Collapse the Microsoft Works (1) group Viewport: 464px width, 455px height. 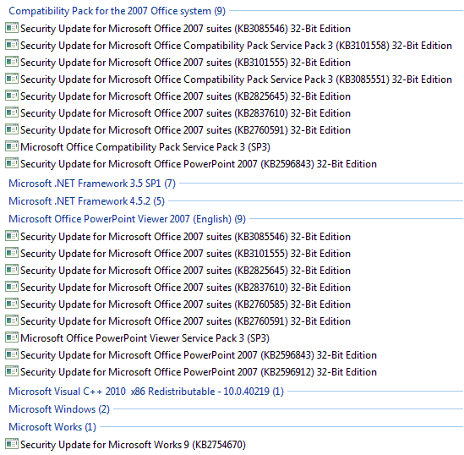coord(52,427)
